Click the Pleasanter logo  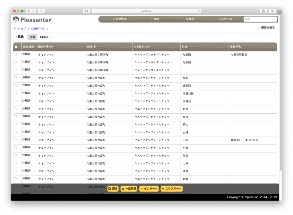(32, 20)
